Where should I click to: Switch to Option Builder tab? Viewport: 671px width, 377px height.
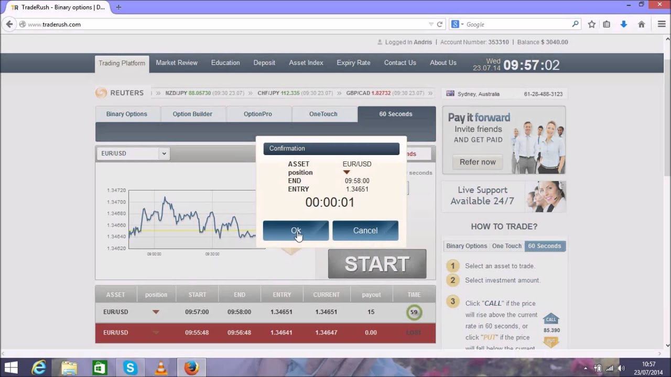(x=192, y=114)
